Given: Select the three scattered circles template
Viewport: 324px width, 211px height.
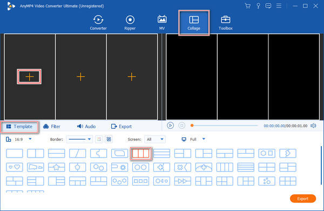Looking at the screenshot, I should point(267,181).
